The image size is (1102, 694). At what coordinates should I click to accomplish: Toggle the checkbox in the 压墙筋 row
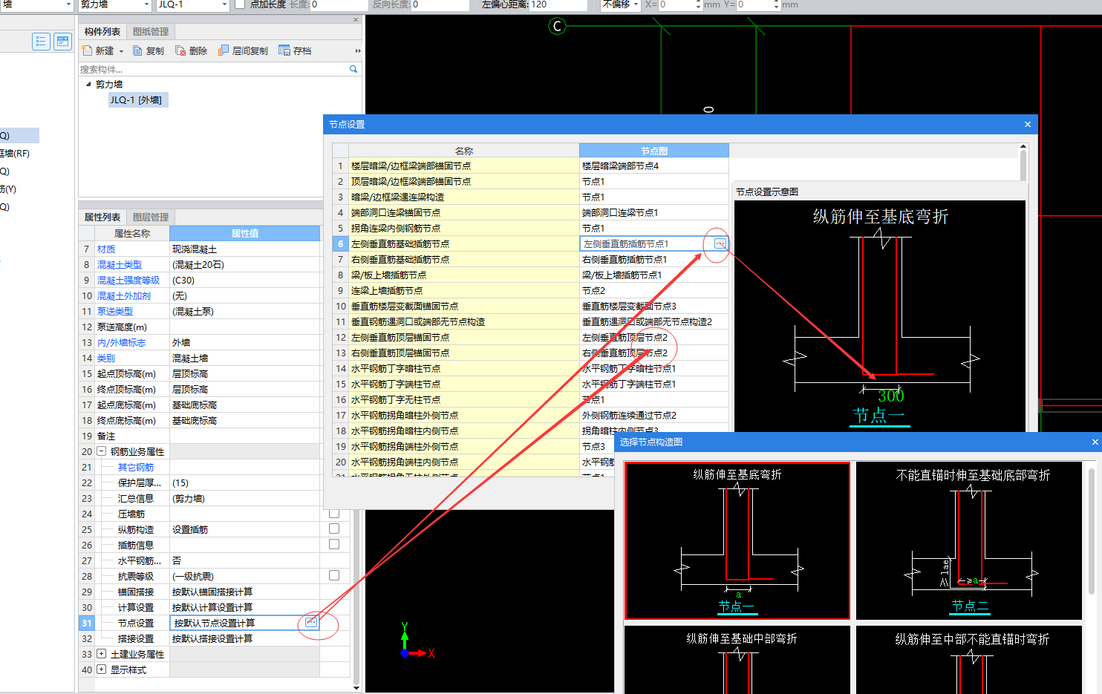[x=334, y=513]
